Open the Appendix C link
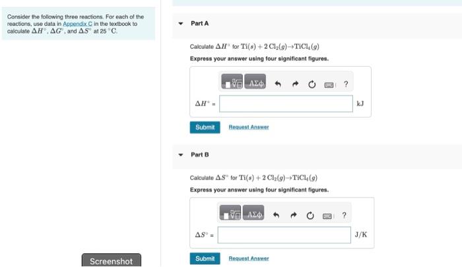The image size is (462, 267). 77,24
